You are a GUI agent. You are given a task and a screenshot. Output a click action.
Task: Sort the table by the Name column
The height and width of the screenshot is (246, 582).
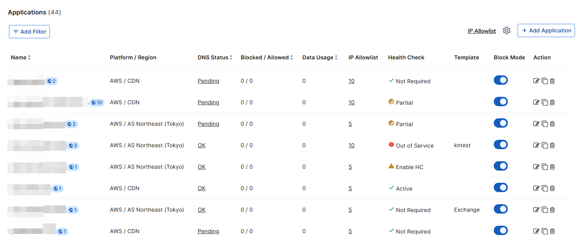(29, 57)
